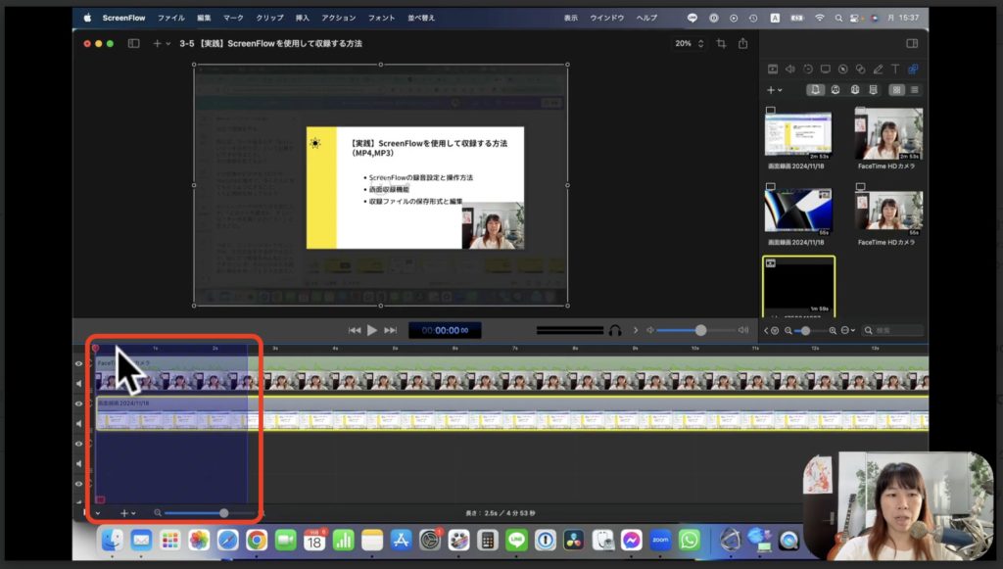Image resolution: width=1003 pixels, height=569 pixels.
Task: Click the headphones audio monitor icon
Action: point(615,330)
